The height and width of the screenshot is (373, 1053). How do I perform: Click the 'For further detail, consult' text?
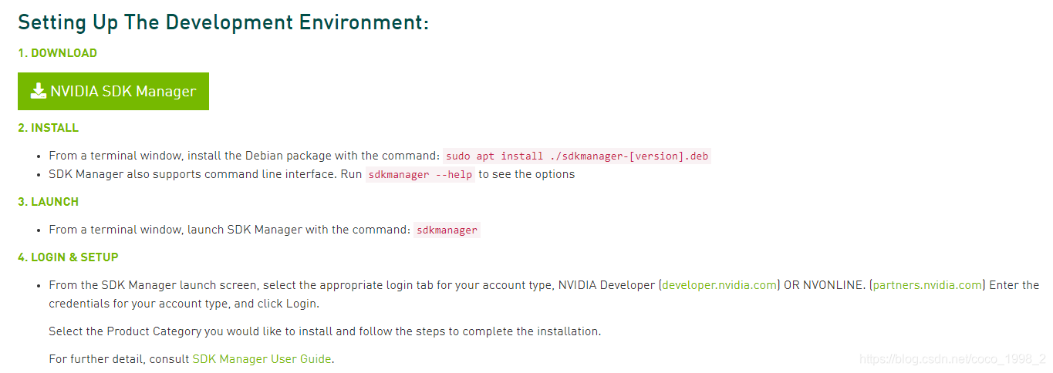pos(119,359)
